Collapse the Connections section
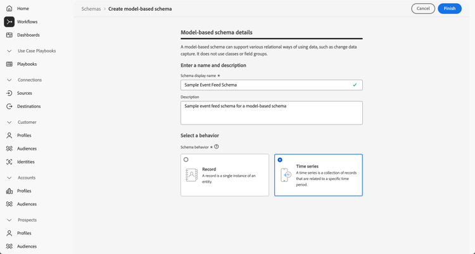The image size is (475, 254). pos(9,80)
